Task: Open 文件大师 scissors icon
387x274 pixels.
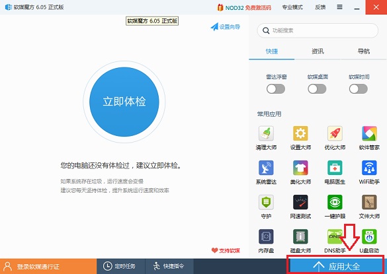Action: click(x=369, y=202)
